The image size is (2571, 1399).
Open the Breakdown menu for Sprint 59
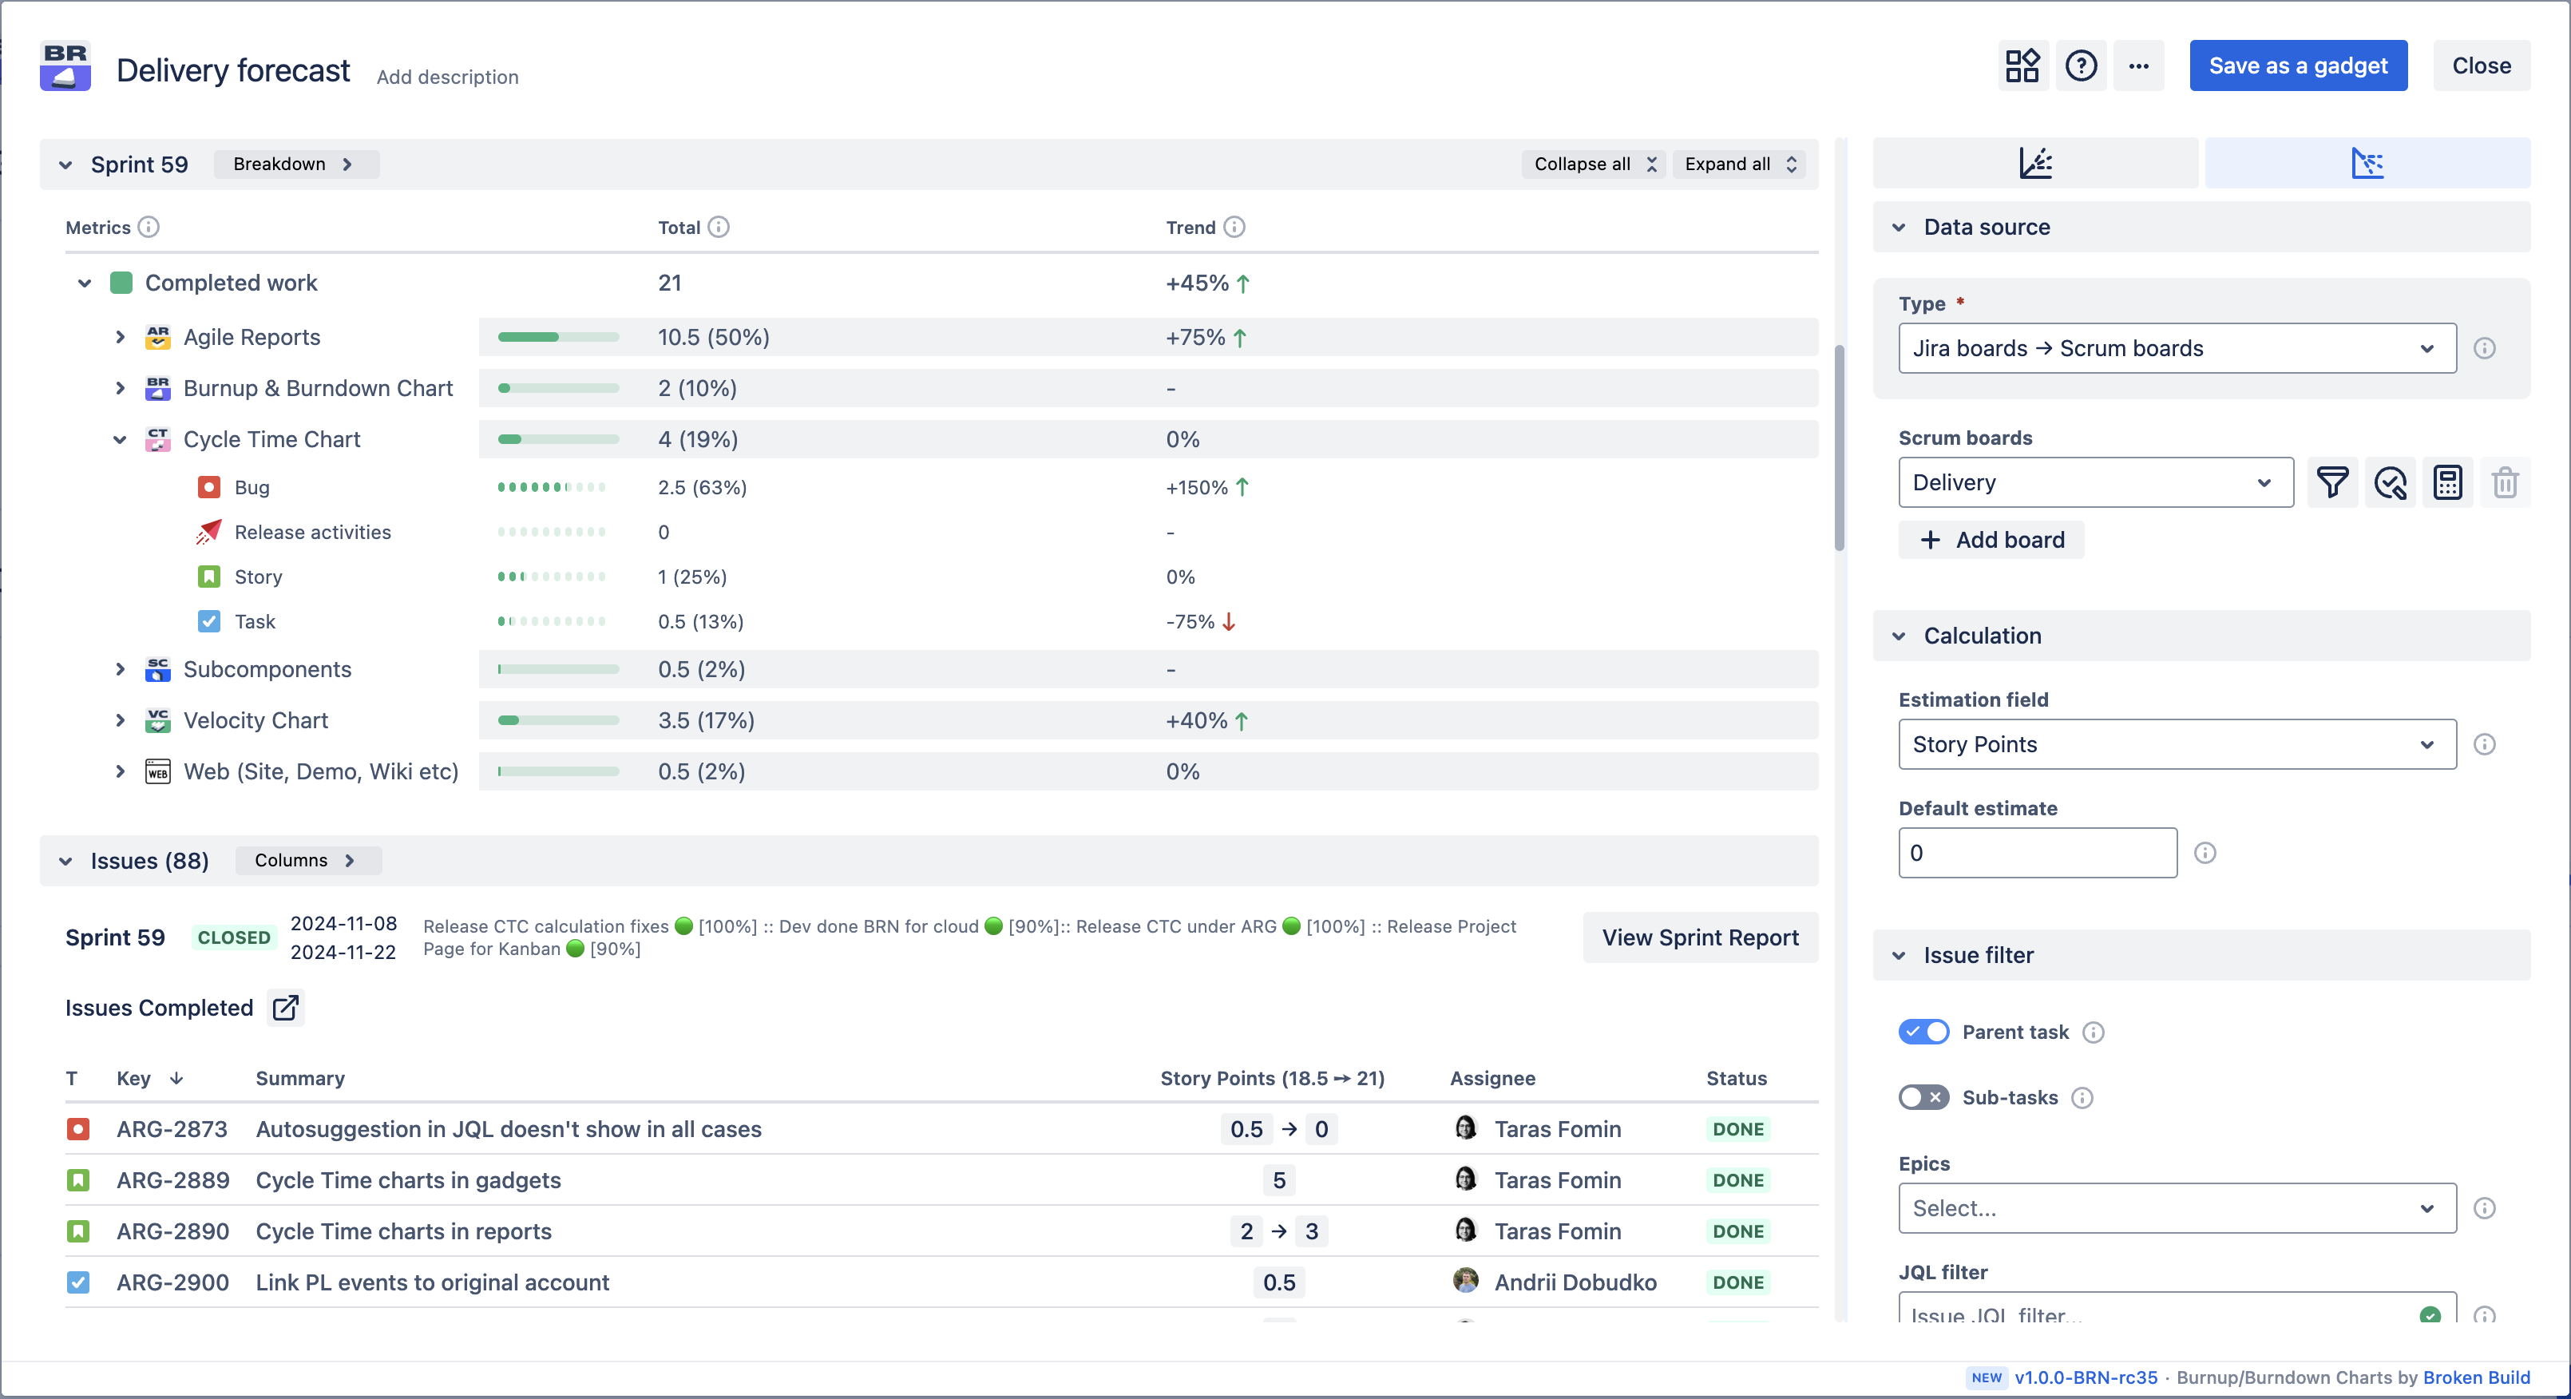pos(295,164)
